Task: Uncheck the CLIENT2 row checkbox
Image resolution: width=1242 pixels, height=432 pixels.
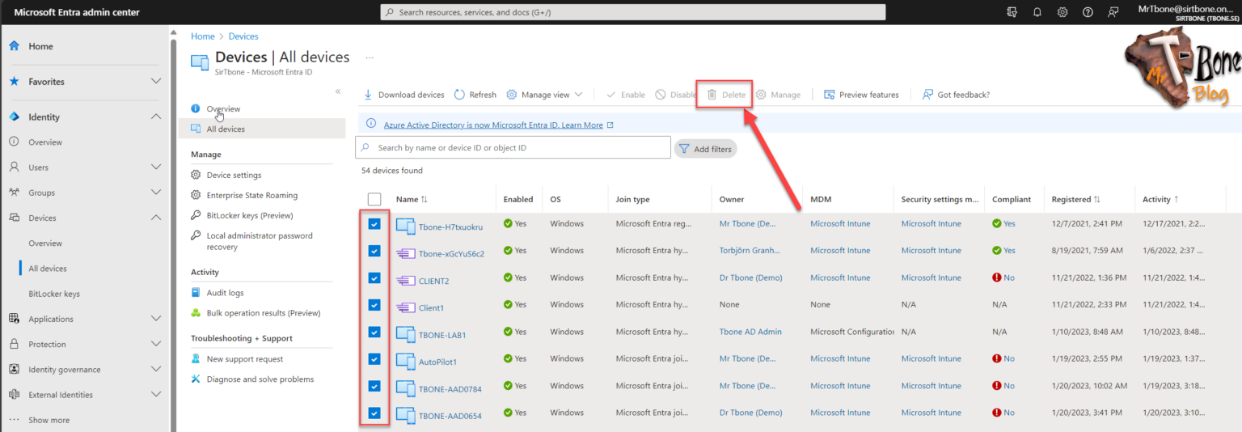Action: pyautogui.click(x=374, y=277)
